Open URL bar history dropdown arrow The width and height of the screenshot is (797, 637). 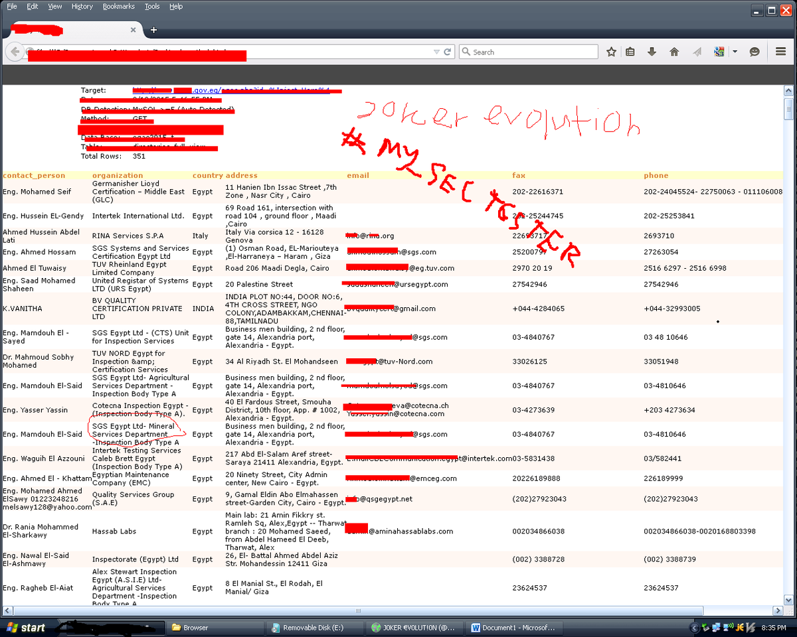coord(436,52)
